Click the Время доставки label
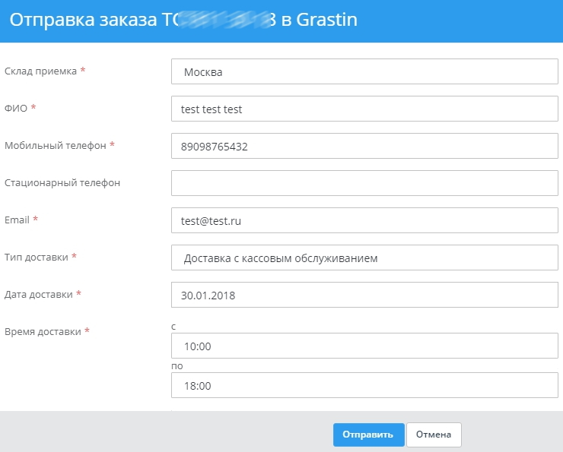 [42, 331]
